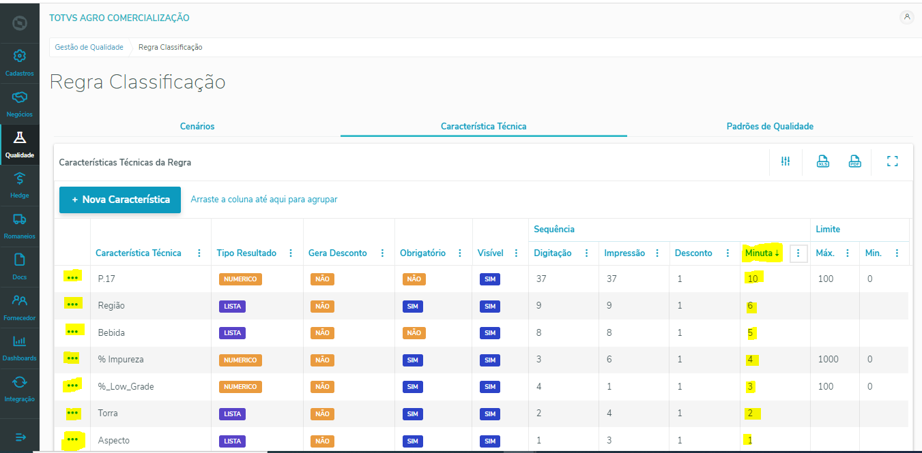Switch to Padrões de Qualidade tab
The height and width of the screenshot is (453, 922).
click(x=770, y=126)
